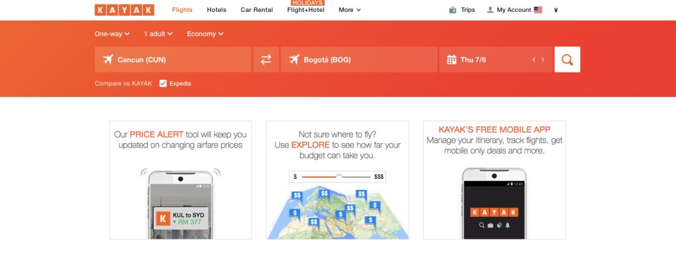676x260 pixels.
Task: Click the calendar icon in date field
Action: [451, 60]
